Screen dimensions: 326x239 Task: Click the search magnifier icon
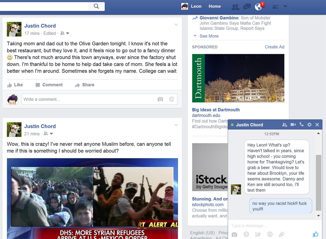click(x=96, y=6)
